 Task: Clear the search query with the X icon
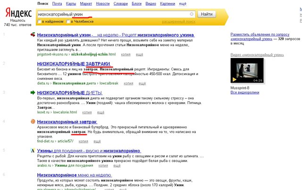(192, 14)
